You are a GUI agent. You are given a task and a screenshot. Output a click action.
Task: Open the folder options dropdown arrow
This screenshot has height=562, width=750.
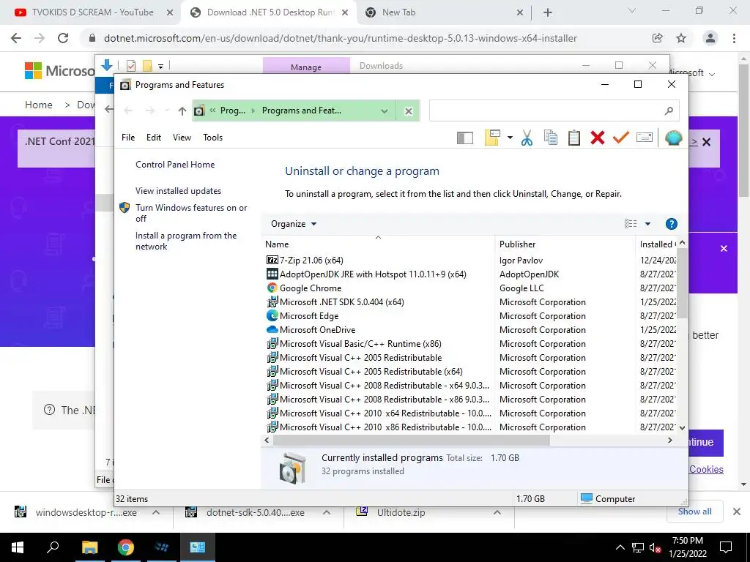(x=510, y=138)
